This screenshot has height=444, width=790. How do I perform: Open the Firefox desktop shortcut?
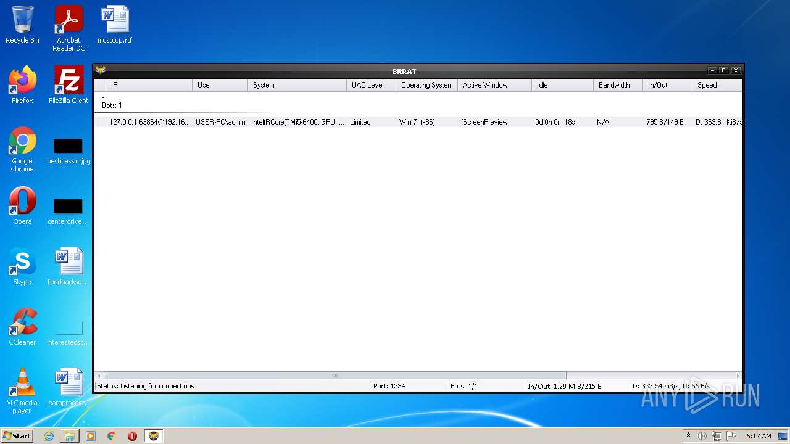tap(22, 86)
